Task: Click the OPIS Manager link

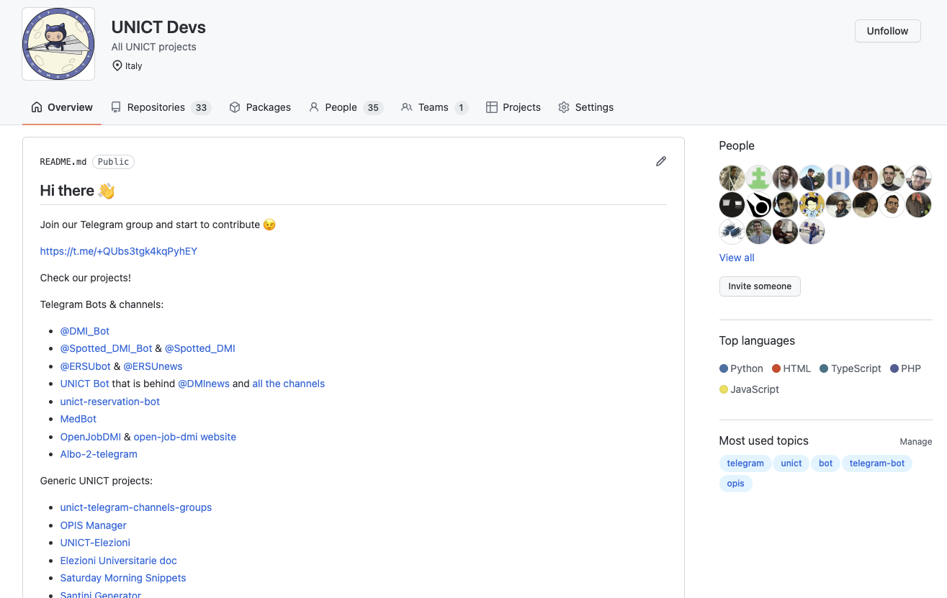Action: pyautogui.click(x=94, y=525)
